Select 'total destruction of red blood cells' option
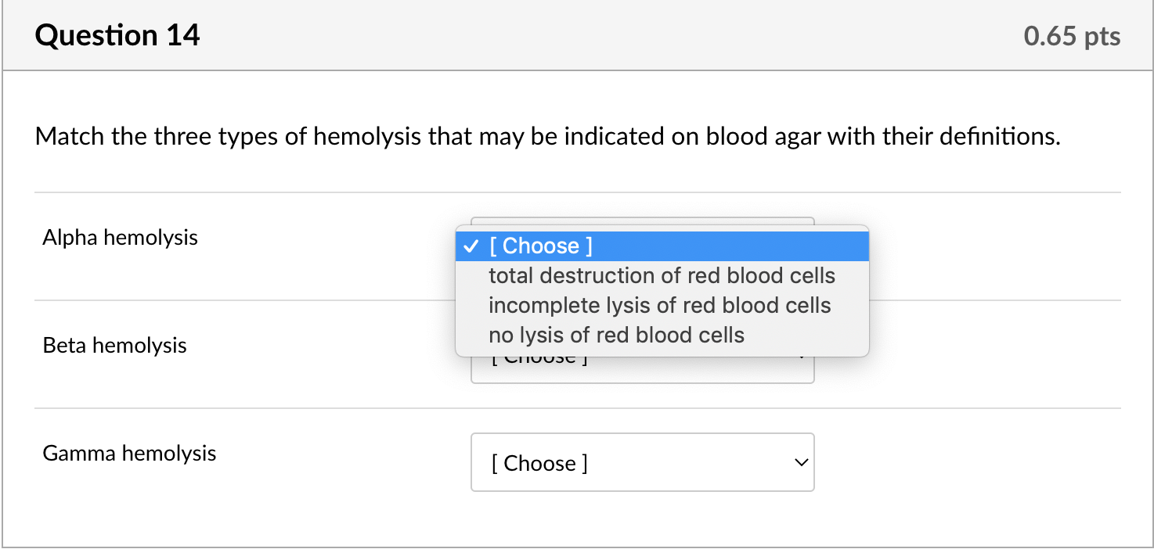 point(662,275)
